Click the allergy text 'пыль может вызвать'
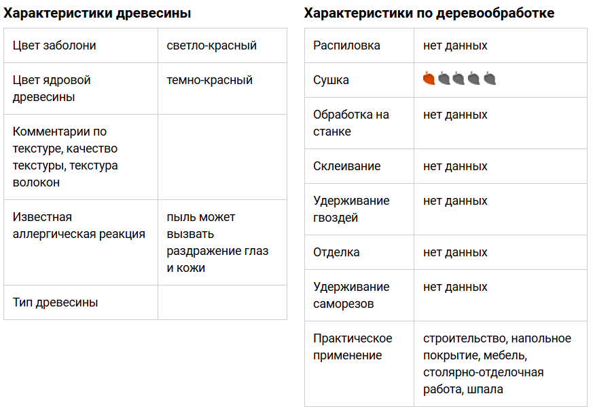Screen dimensions: 593x417 201,225
